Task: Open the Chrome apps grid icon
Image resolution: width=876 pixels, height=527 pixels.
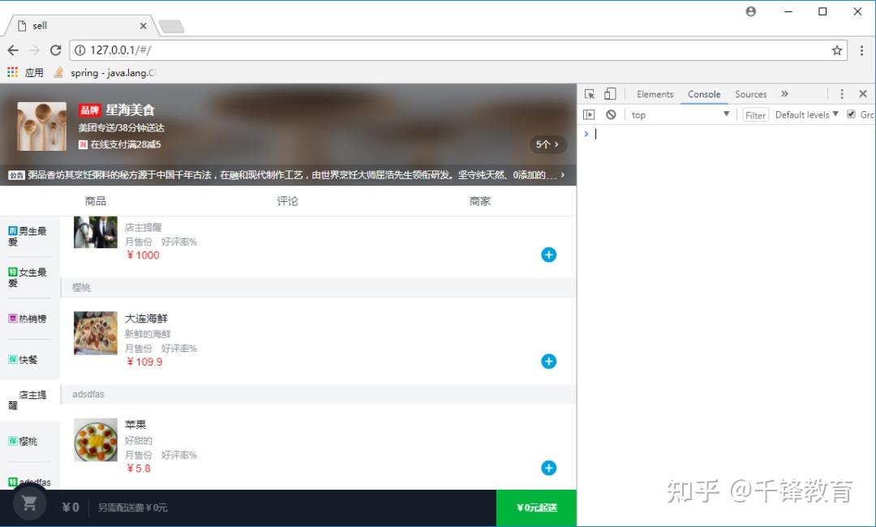Action: coord(12,71)
